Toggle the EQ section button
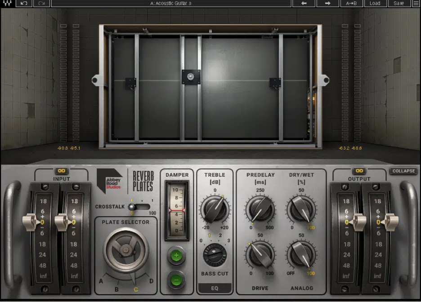421x302 pixels. pos(215,289)
